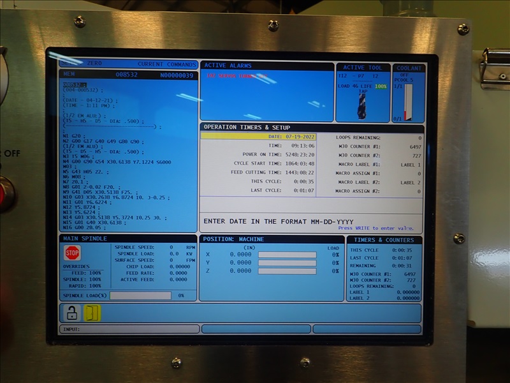Open the Current Commands tab
The width and height of the screenshot is (510, 383).
point(166,64)
